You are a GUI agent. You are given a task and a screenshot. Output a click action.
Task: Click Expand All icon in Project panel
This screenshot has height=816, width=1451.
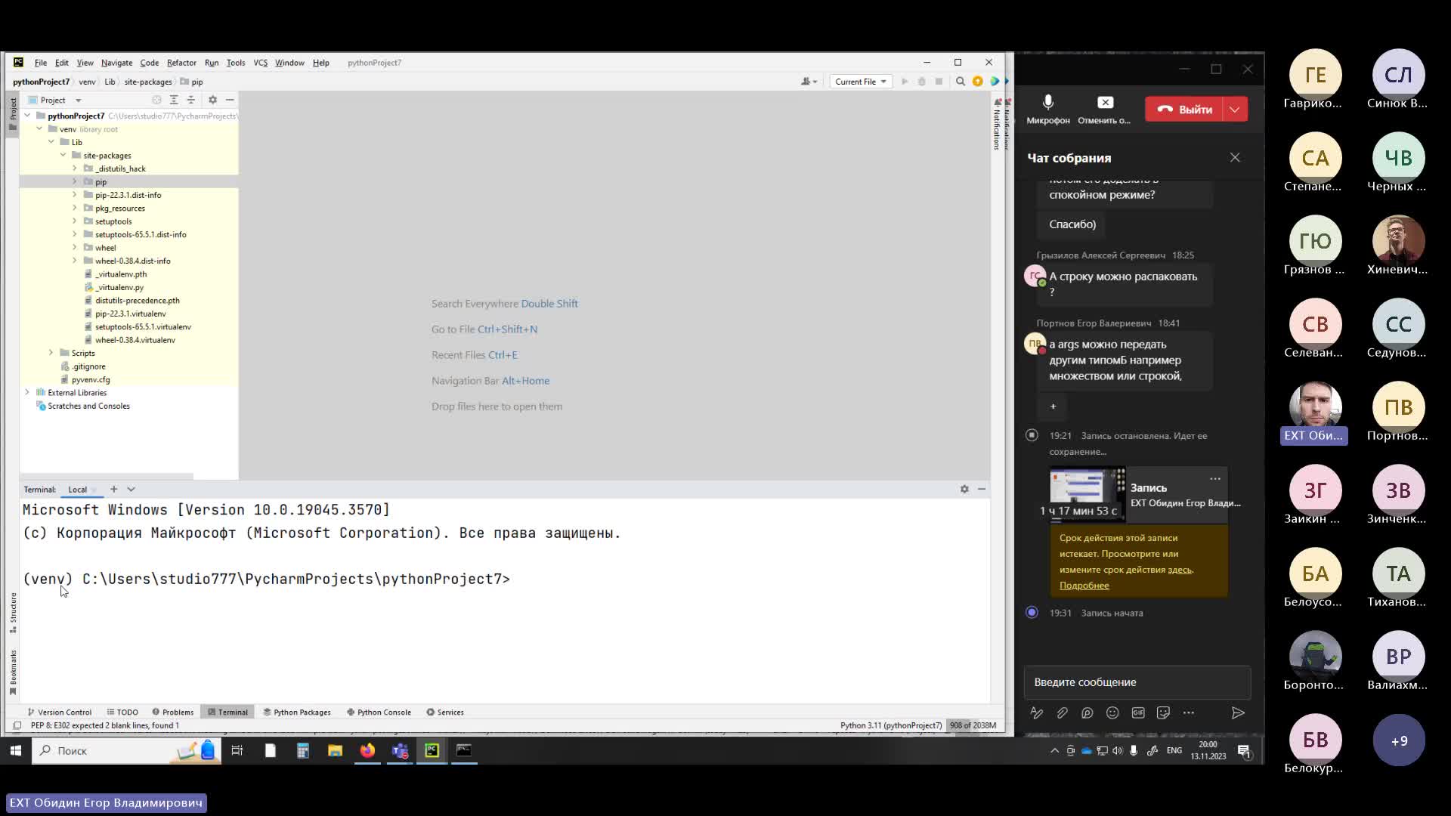tap(174, 100)
